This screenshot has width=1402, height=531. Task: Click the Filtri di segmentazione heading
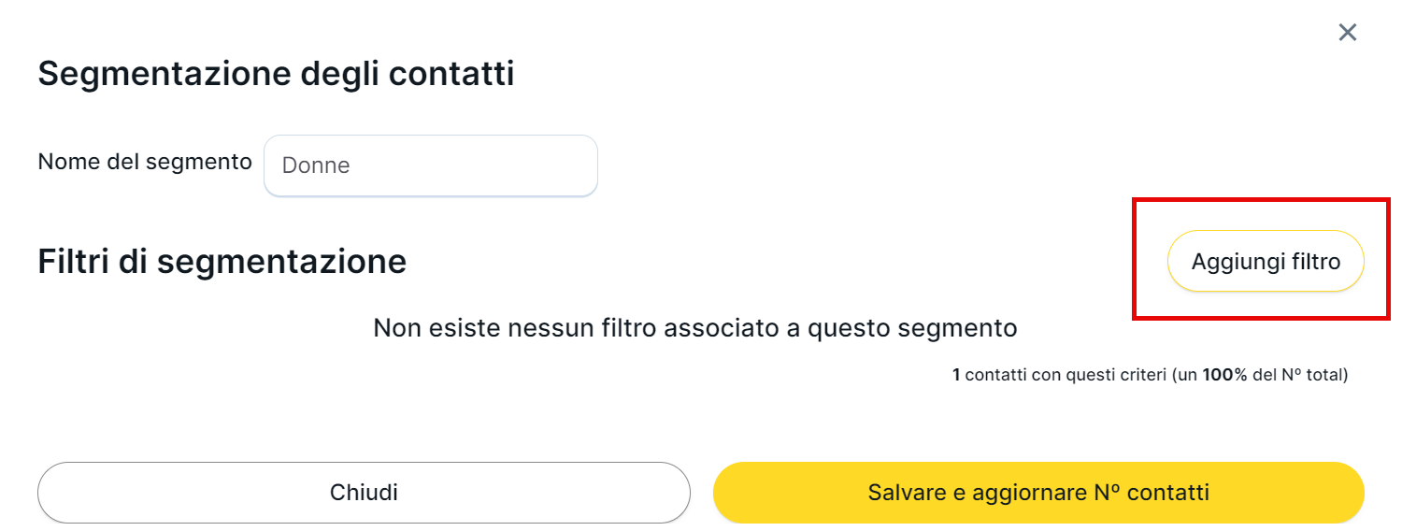(x=222, y=262)
